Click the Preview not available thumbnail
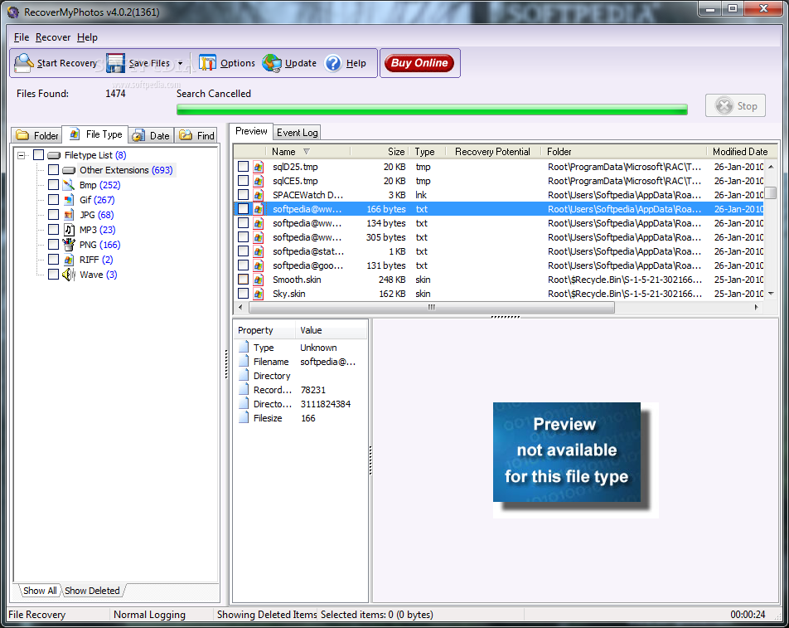The height and width of the screenshot is (628, 789). (575, 460)
